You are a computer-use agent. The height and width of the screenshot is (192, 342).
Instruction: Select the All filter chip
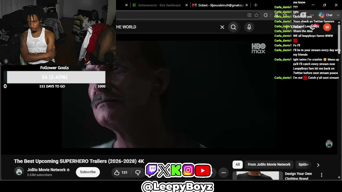pyautogui.click(x=238, y=165)
